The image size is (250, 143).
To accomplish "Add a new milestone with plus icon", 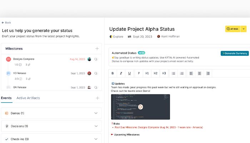I will (97, 48).
